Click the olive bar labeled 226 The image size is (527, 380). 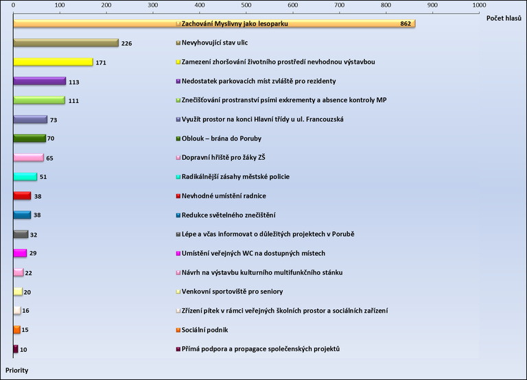66,43
